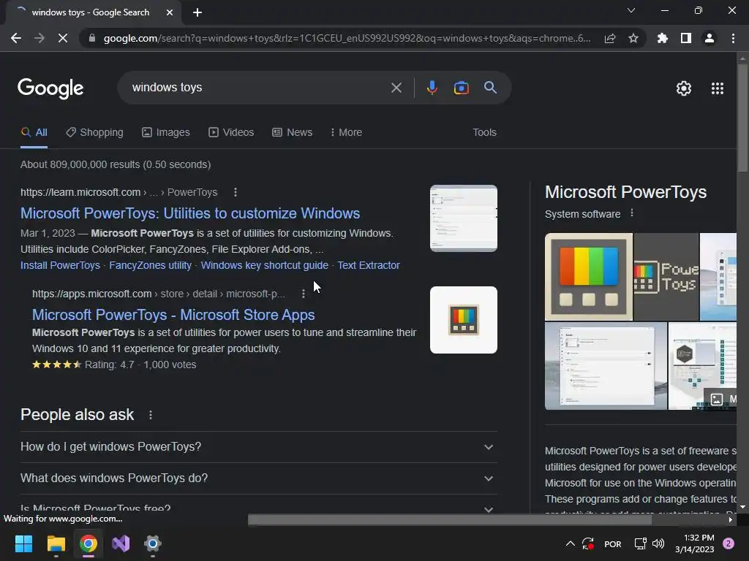Bookmark this page with the star

click(x=633, y=38)
